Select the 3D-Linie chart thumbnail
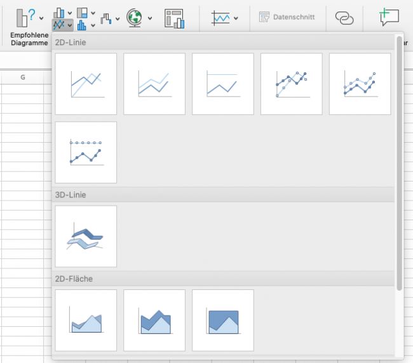 coord(86,236)
